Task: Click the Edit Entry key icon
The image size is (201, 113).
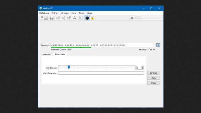Action: click(x=63, y=18)
